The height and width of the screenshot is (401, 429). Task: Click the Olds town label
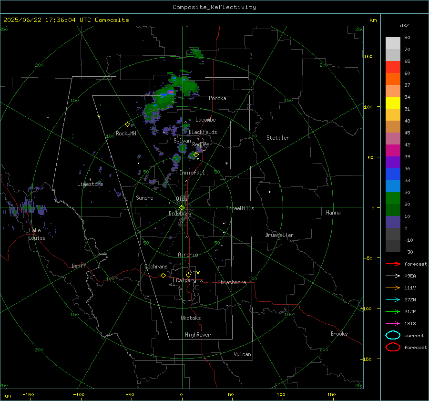click(x=182, y=199)
